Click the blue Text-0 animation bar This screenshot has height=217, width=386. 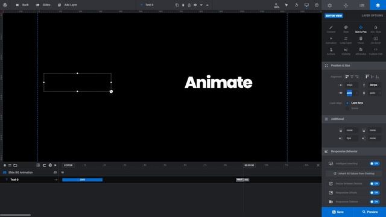[x=82, y=180]
